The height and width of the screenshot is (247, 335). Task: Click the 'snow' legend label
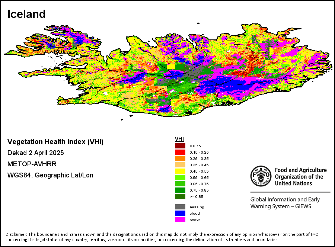tap(195, 220)
